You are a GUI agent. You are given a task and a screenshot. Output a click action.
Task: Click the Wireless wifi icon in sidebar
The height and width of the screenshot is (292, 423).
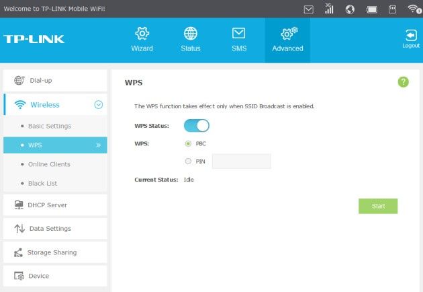pyautogui.click(x=20, y=105)
